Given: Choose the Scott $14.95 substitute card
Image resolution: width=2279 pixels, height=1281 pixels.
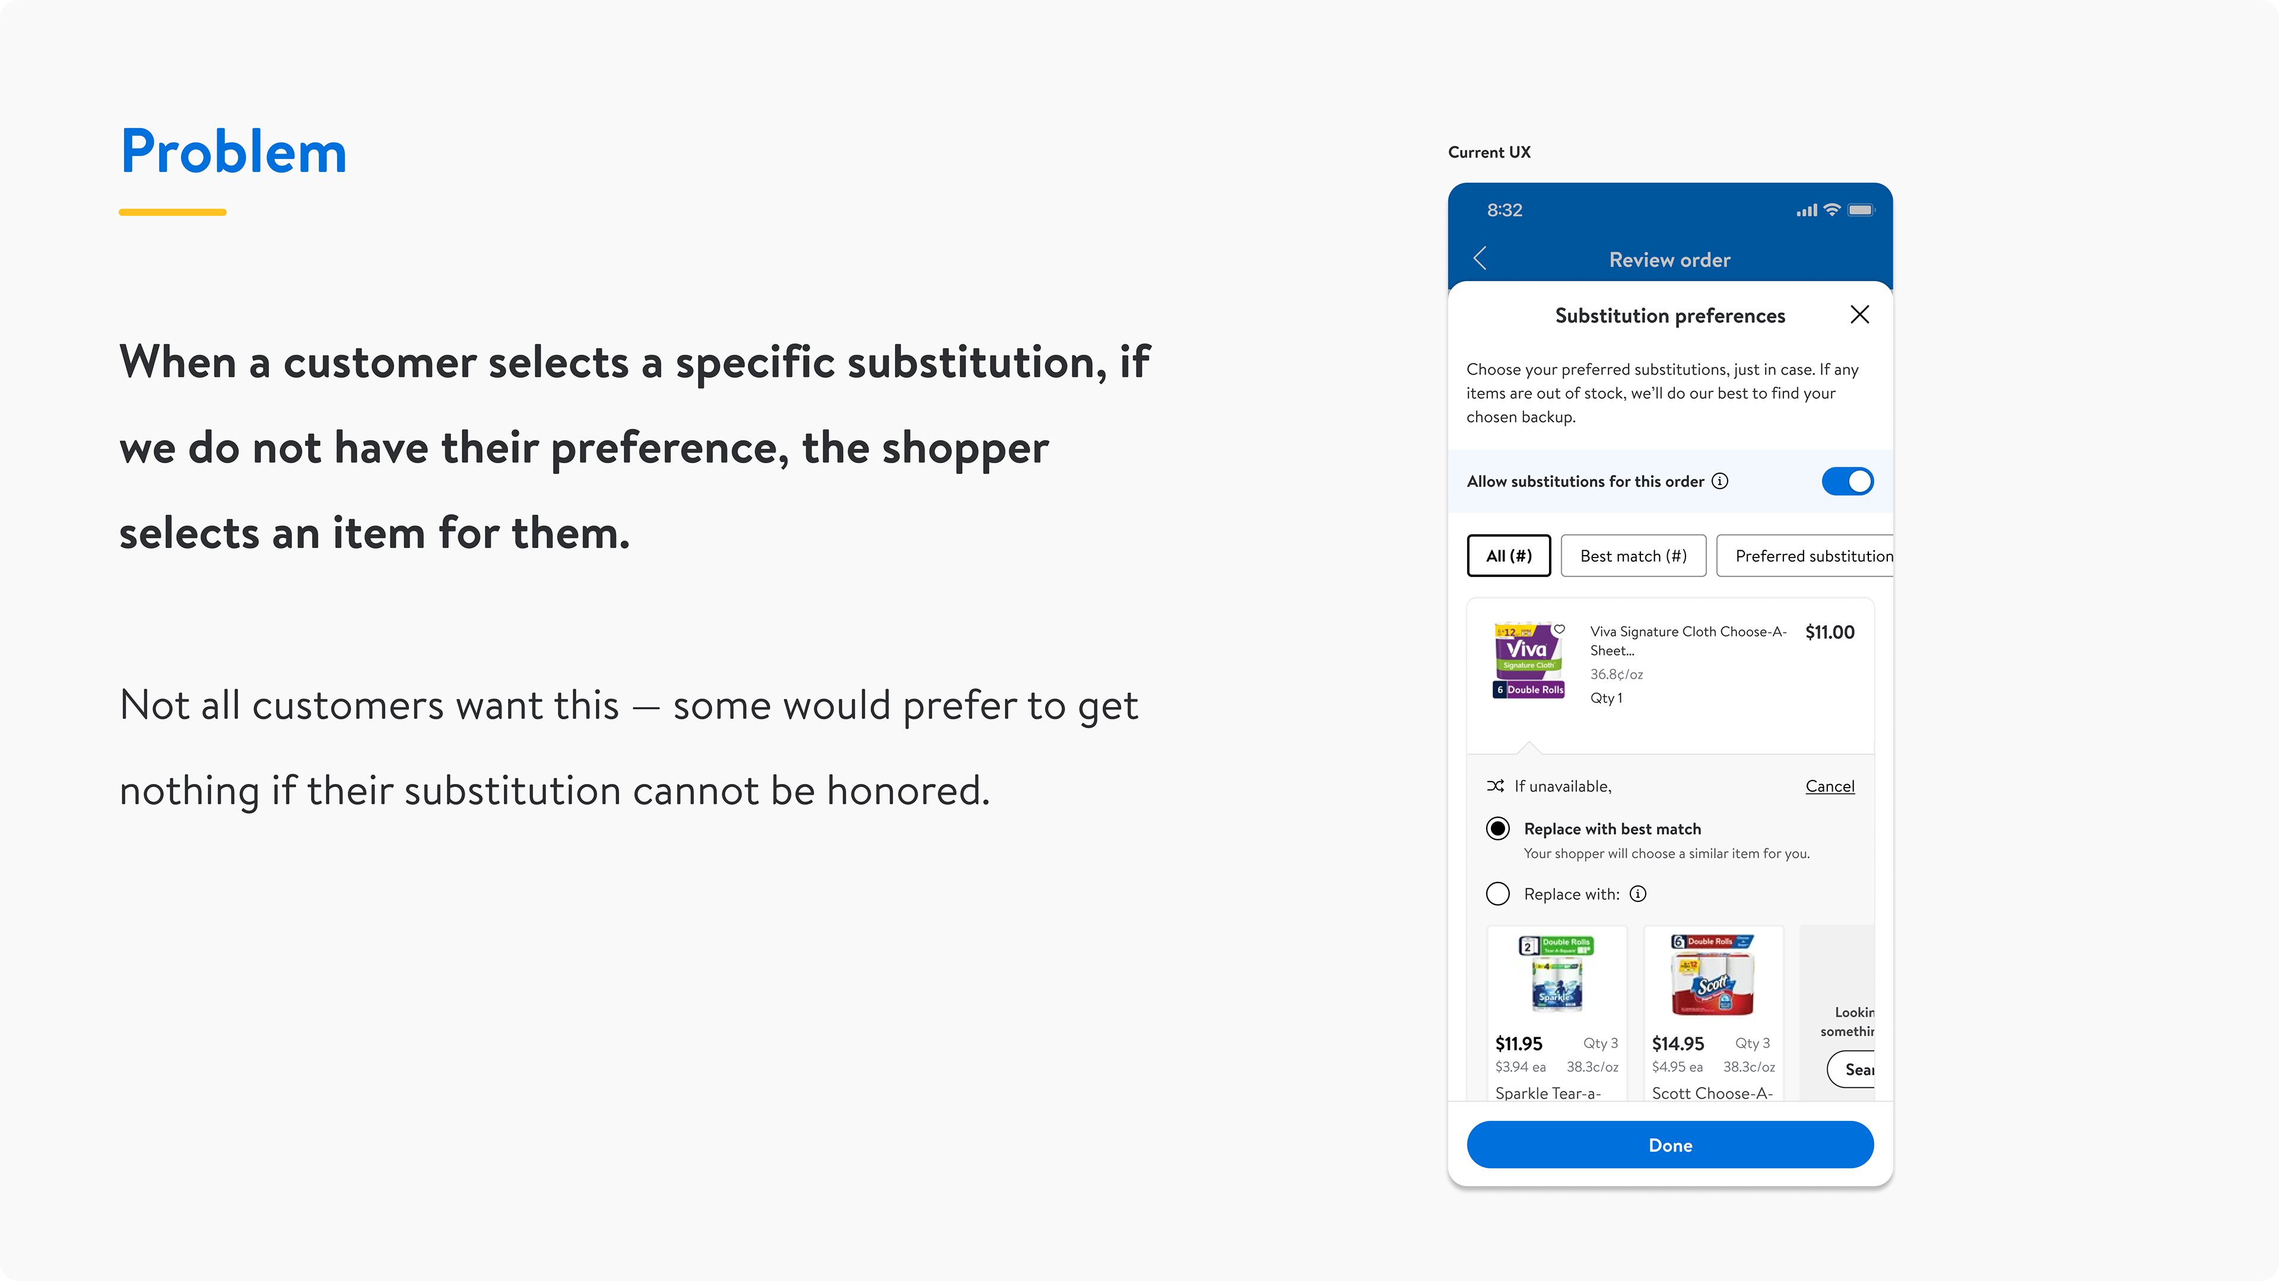Looking at the screenshot, I should click(x=1713, y=1013).
